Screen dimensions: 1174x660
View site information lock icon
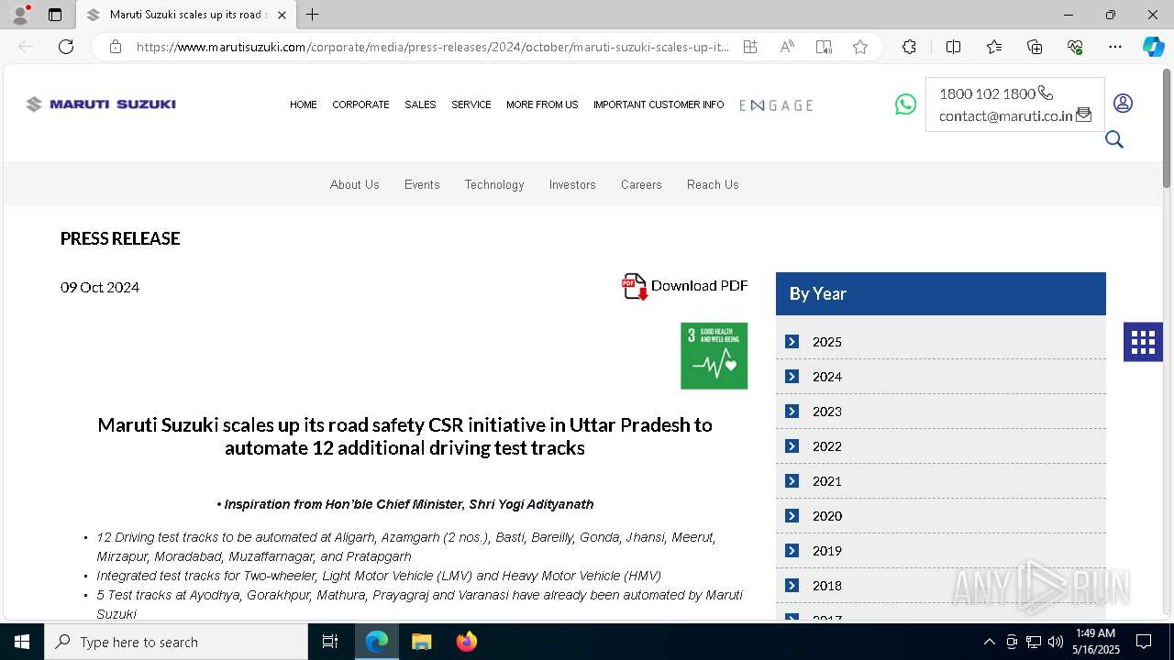click(x=115, y=47)
